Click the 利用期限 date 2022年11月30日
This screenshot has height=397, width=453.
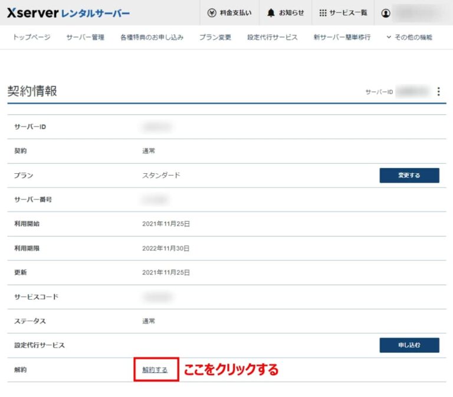point(166,249)
